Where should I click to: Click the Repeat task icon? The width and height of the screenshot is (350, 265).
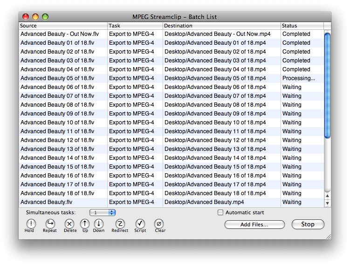pyautogui.click(x=50, y=224)
